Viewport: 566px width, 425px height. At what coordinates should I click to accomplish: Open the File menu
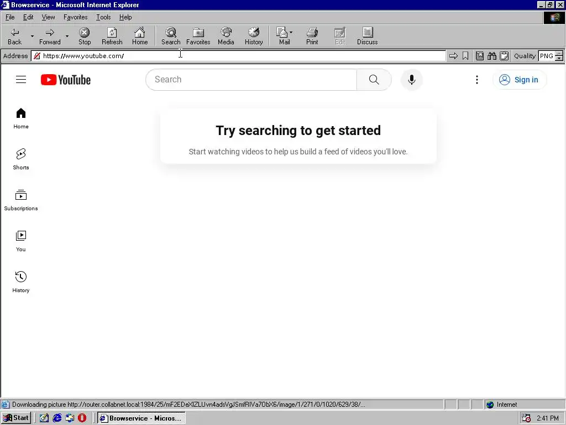10,17
